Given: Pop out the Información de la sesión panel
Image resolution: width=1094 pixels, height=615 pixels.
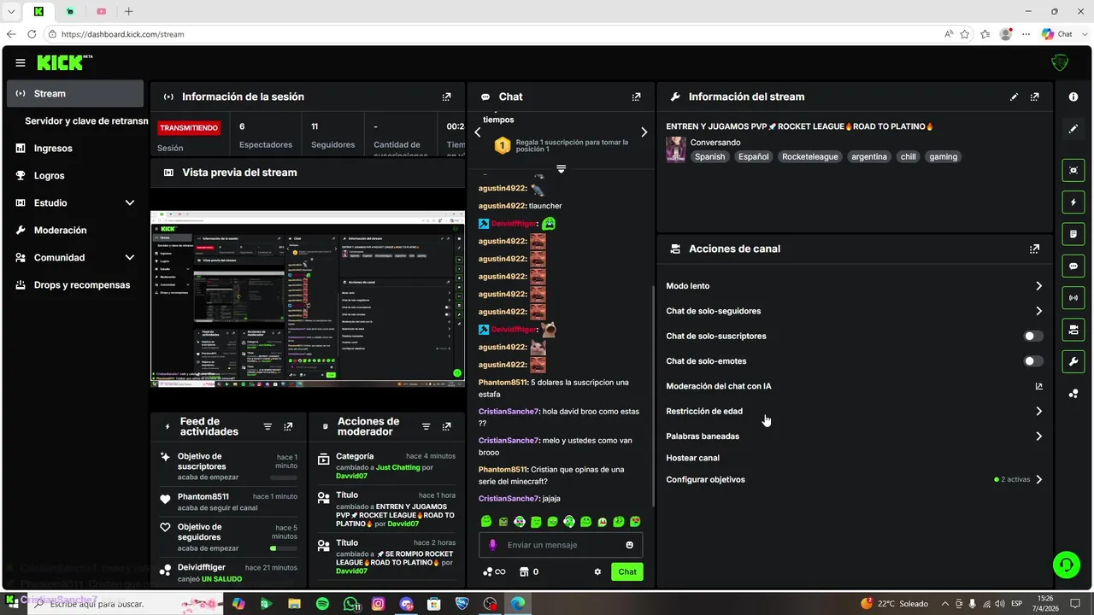Looking at the screenshot, I should coord(446,97).
